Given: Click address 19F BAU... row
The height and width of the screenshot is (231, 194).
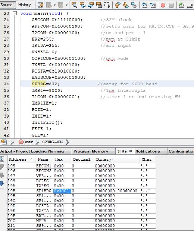Looking at the screenshot, I should click(x=81, y=216).
